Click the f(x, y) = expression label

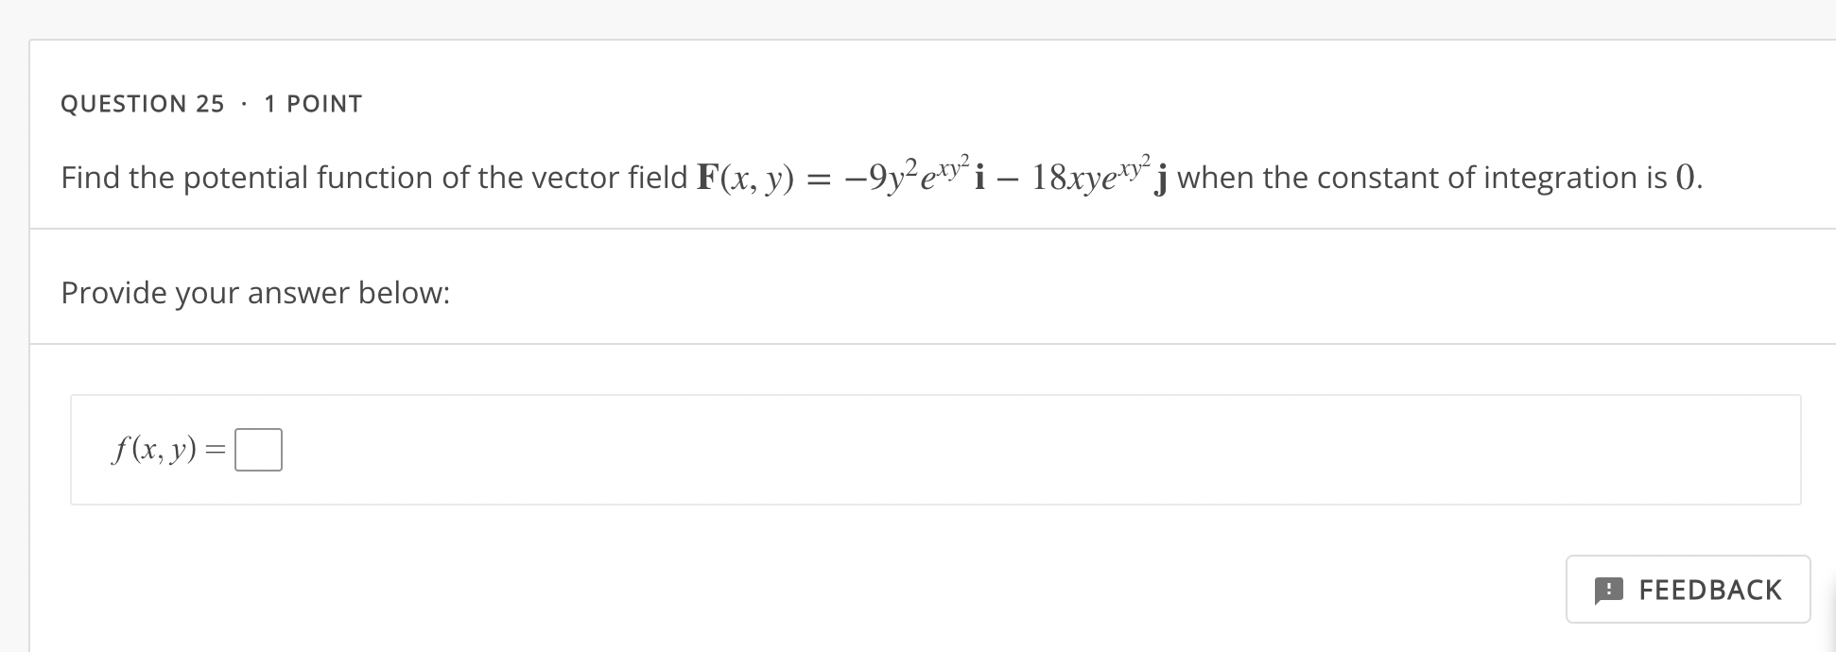165,450
